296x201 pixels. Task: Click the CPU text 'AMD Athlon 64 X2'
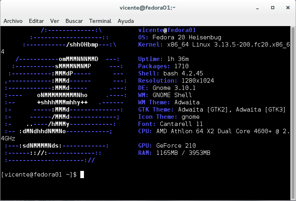tap(185, 131)
